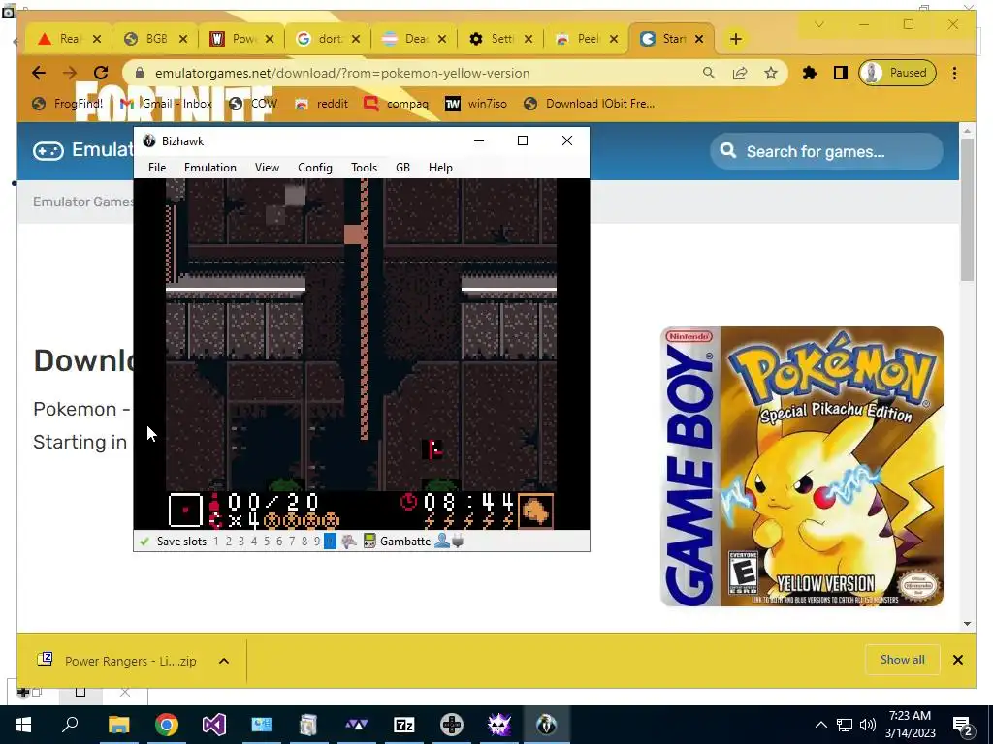This screenshot has width=993, height=744.
Task: Click the green checkmark icon in Bizhawk status bar
Action: [144, 542]
